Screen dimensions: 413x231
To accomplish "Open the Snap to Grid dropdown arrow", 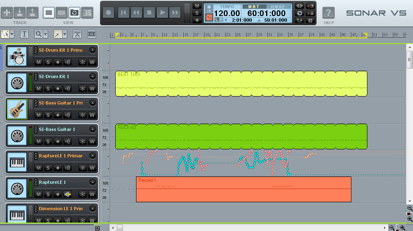I will click(x=64, y=34).
